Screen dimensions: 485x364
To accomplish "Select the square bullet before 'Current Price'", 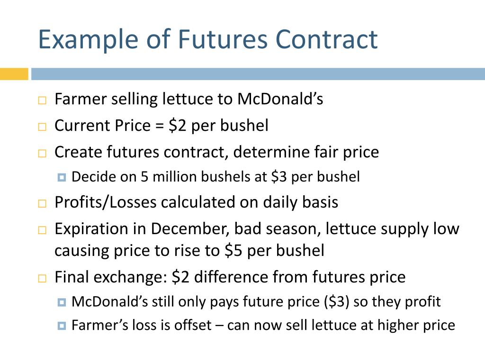I will (42, 127).
